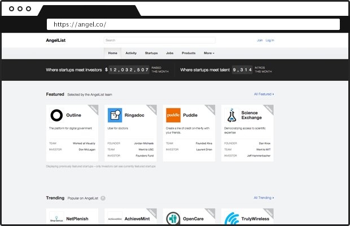Viewport: 350px width, 226px height.
Task: Click the active browser tab
Action: (x=89, y=11)
